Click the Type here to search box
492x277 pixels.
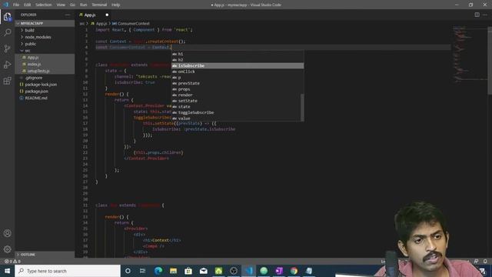click(x=68, y=271)
